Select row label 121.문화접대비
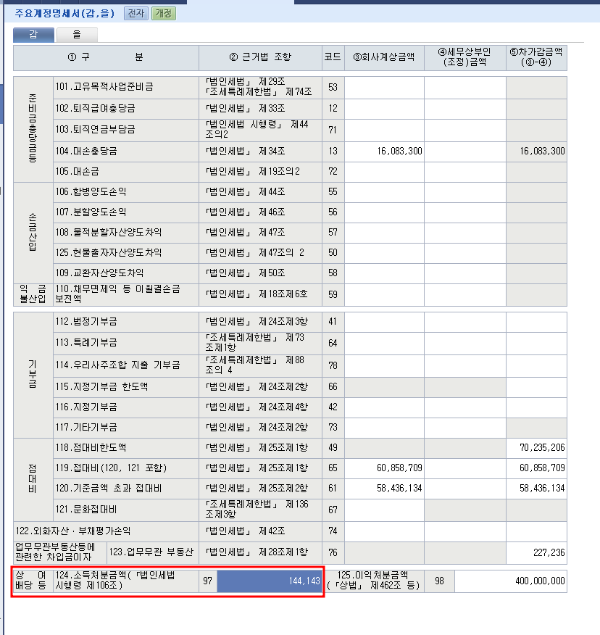Viewport: 600px width, 635px height. 126,510
